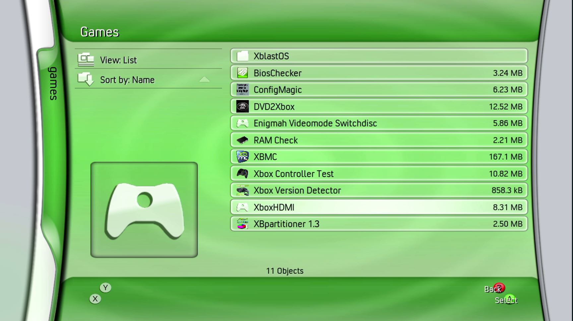The image size is (573, 321).
Task: Select the RAM Check entry name
Action: tap(276, 140)
